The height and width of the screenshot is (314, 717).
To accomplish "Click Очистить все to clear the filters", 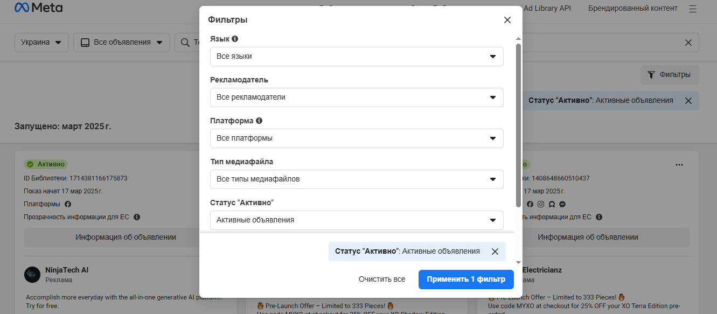I will pos(382,280).
